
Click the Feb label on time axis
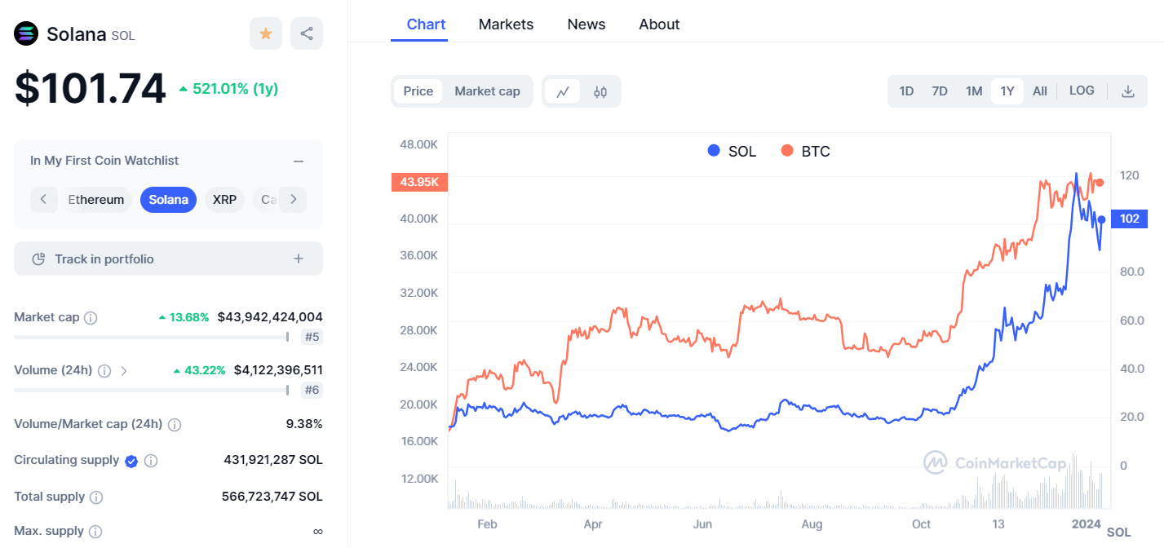tap(487, 524)
